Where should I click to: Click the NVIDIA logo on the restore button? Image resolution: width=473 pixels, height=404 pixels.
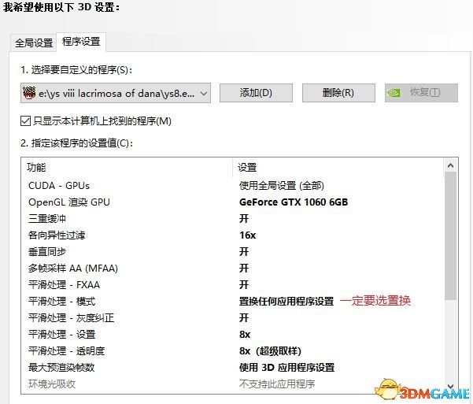(x=396, y=93)
